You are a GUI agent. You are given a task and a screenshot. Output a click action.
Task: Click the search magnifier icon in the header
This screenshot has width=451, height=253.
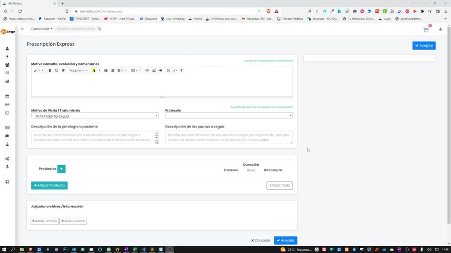(x=99, y=29)
